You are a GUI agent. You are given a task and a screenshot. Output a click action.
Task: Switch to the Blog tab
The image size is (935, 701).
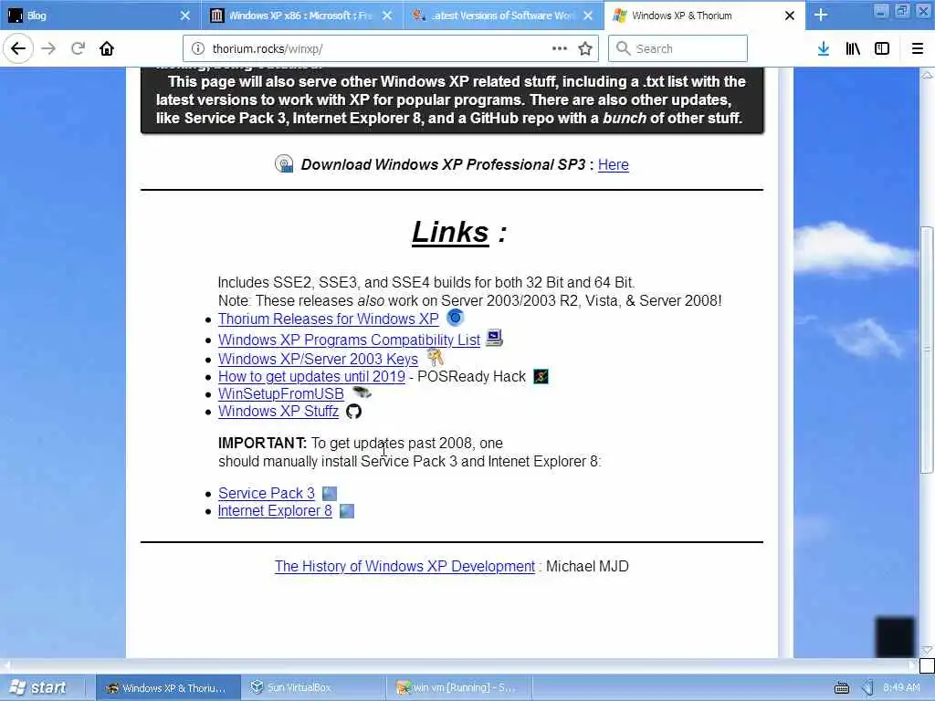100,15
